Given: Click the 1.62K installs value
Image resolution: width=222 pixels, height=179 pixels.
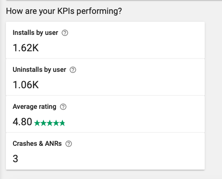Looking at the screenshot, I should (26, 48).
